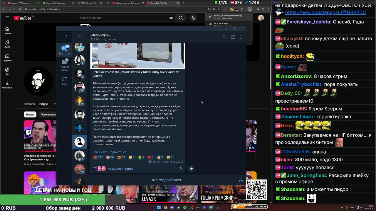Select the "Новые" sort chip
The height and width of the screenshot is (211, 376).
tap(30, 115)
